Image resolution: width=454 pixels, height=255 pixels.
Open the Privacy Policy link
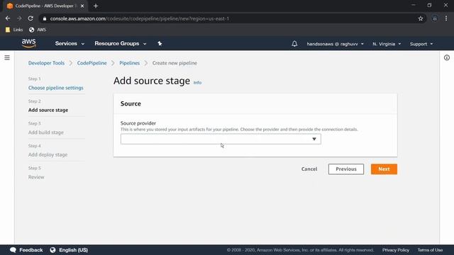click(x=396, y=250)
